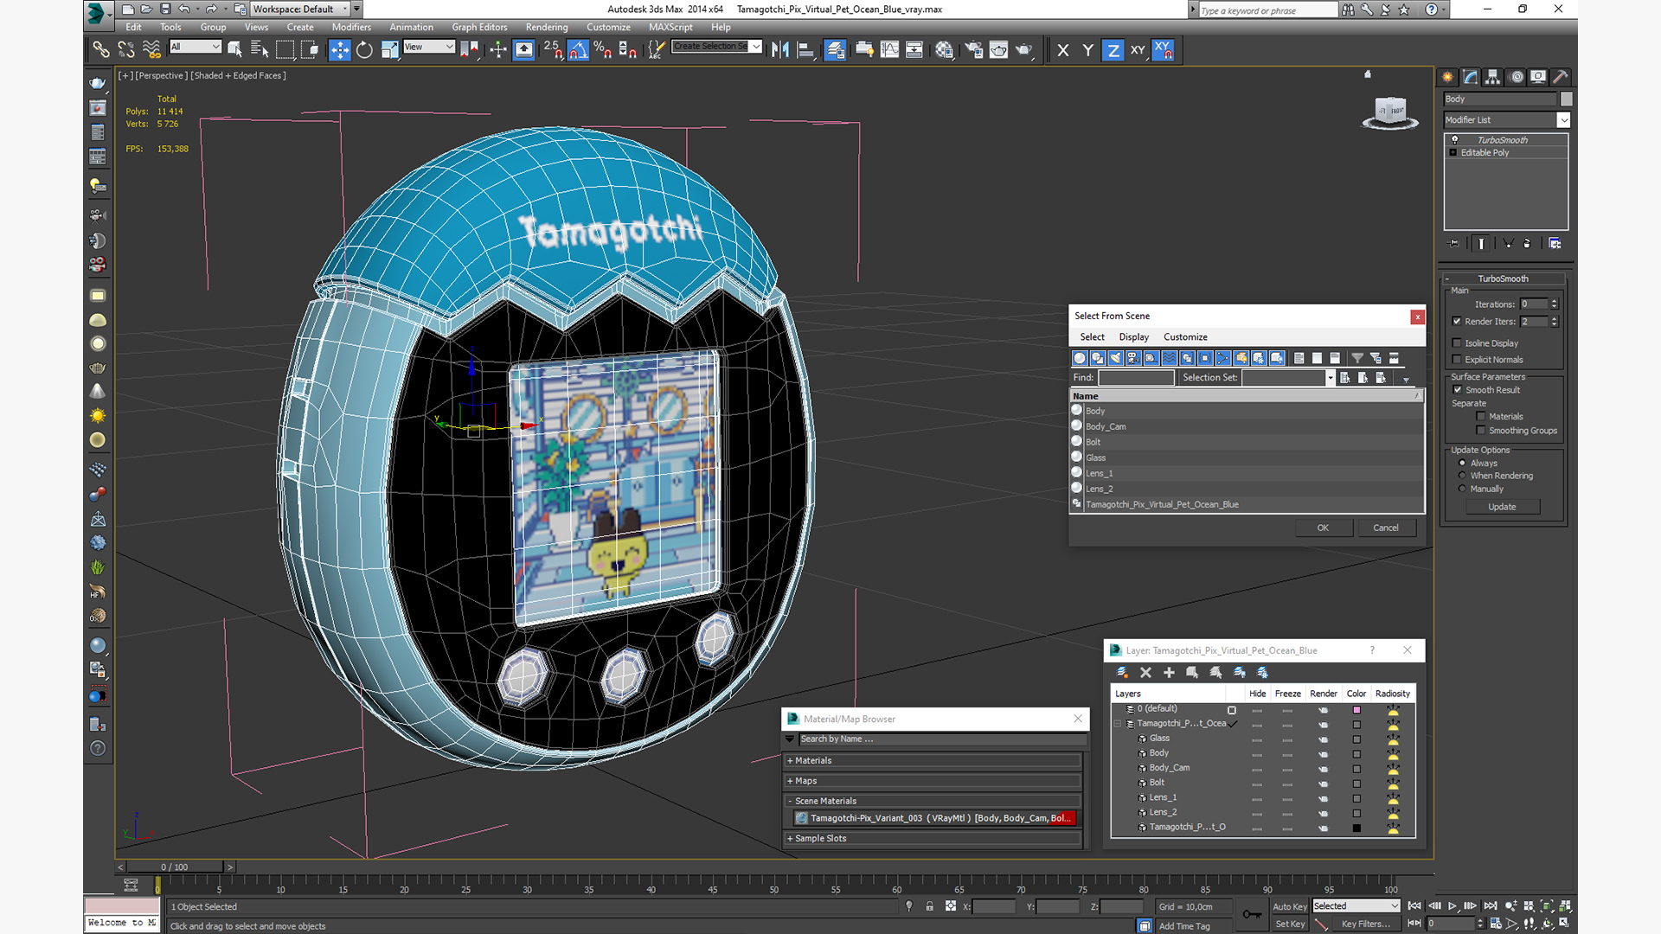Click Create New Layer icon in Layer window
The image size is (1661, 934).
[1122, 672]
